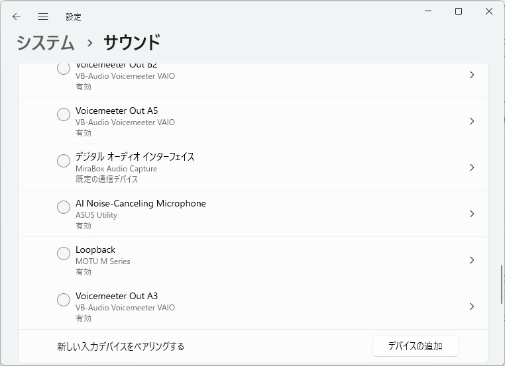Maximize the settings window

click(458, 11)
